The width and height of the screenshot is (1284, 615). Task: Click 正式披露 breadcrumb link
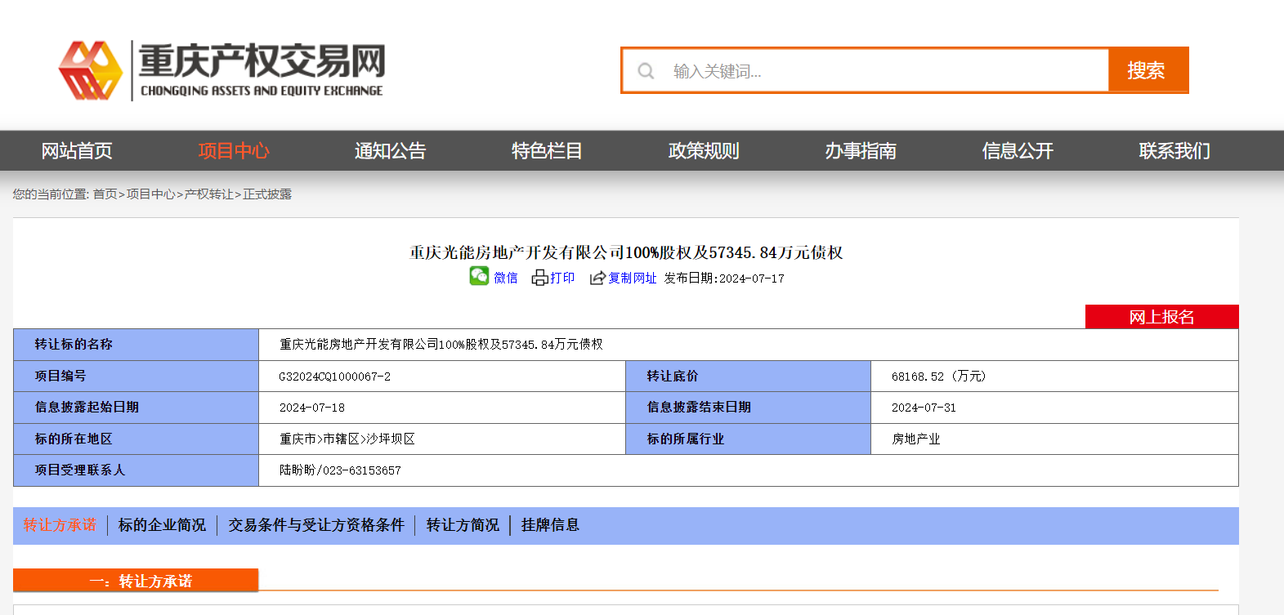(x=267, y=194)
